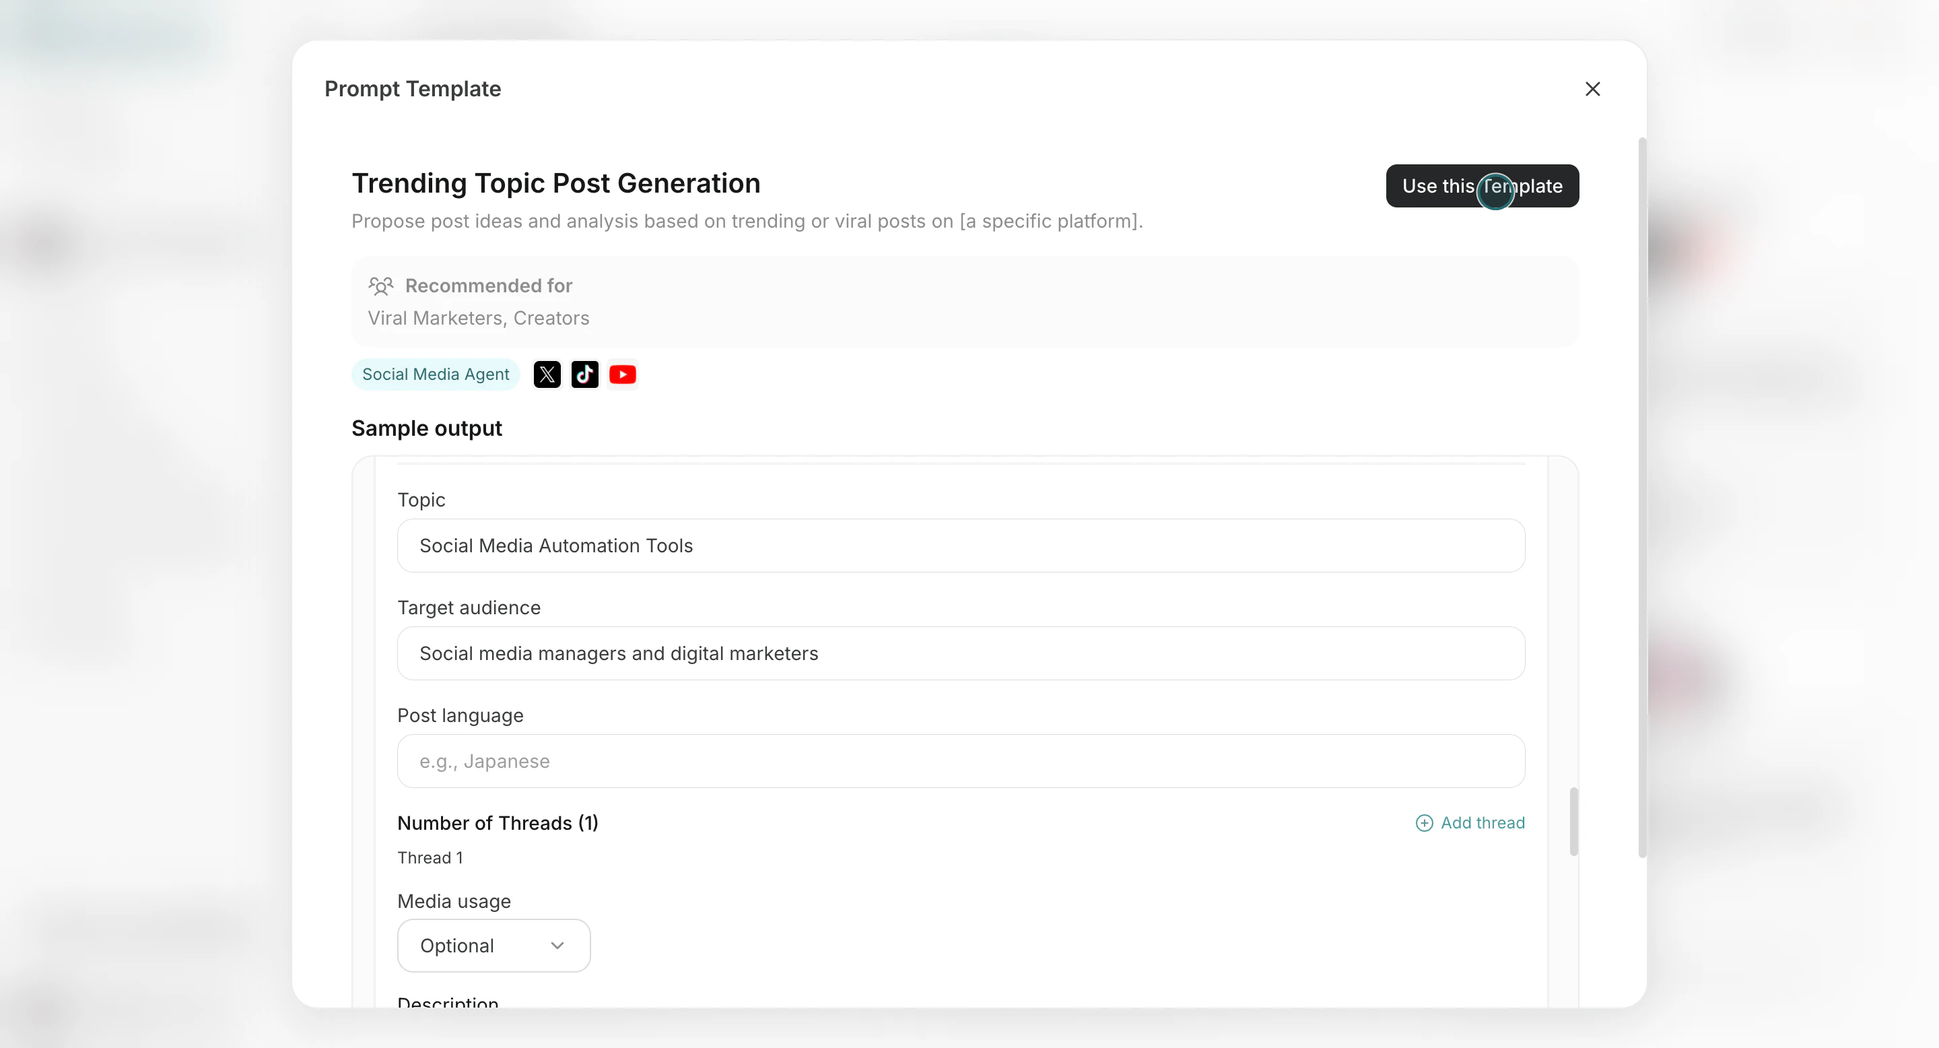Close the Prompt Template dialog
Image resolution: width=1939 pixels, height=1048 pixels.
click(1592, 89)
